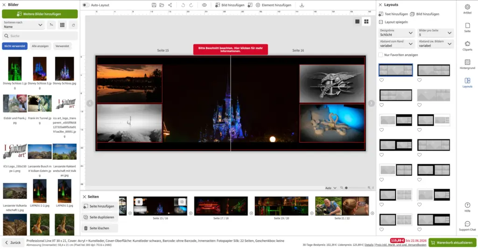Open the Hintergrund panel icon
Viewport: 478px width, 249px height.
tap(467, 64)
